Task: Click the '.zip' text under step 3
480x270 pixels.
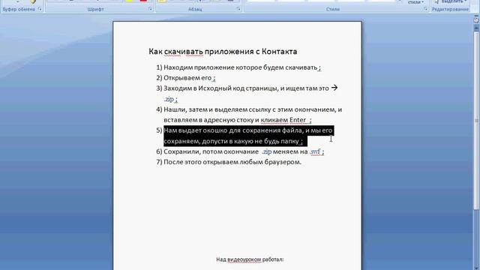Action: (x=169, y=99)
